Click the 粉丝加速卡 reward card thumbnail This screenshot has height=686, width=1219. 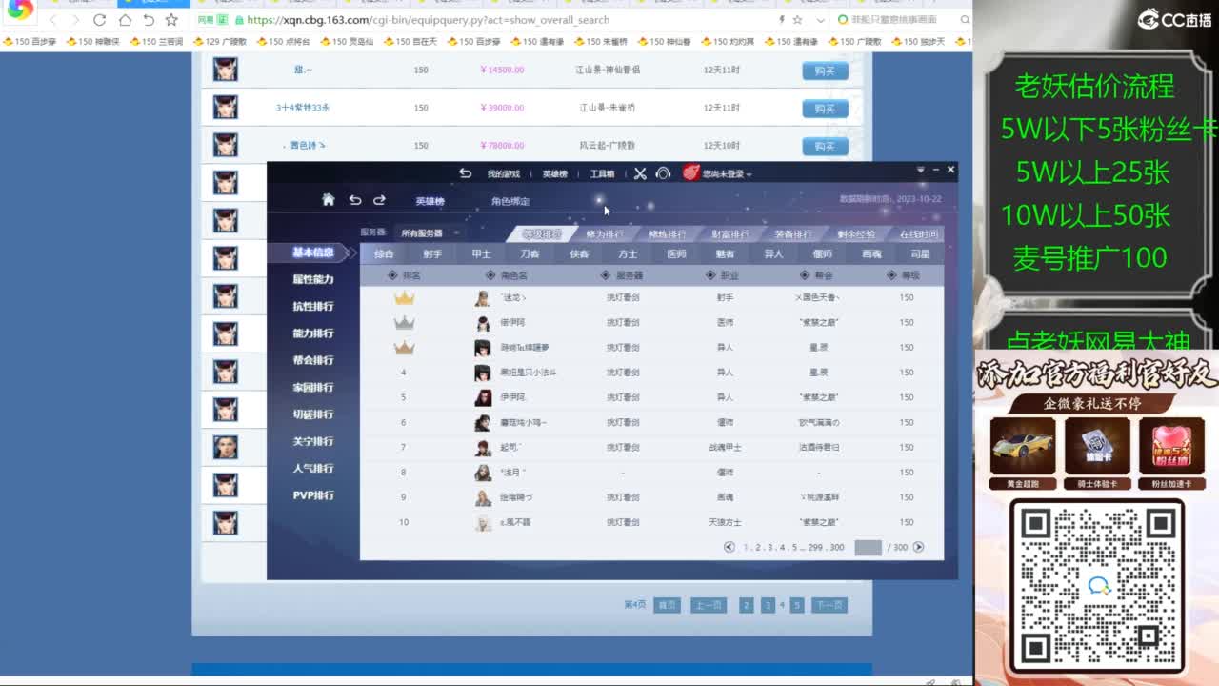pos(1171,448)
